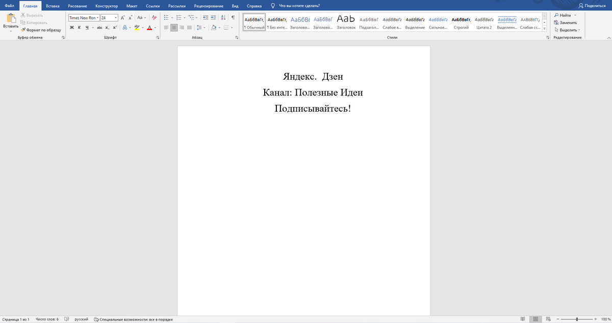The image size is (612, 323).
Task: Toggle italic (К) formatting
Action: point(80,27)
